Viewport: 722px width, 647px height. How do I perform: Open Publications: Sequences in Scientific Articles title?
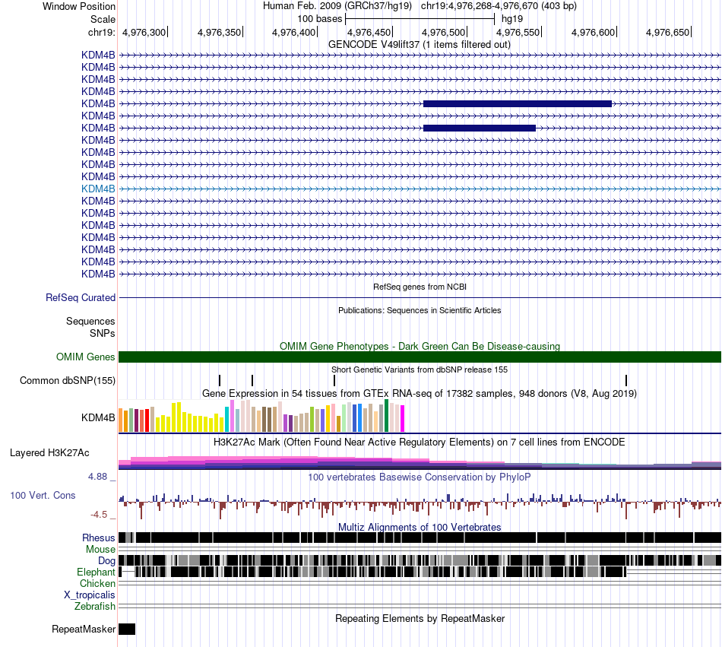[420, 310]
